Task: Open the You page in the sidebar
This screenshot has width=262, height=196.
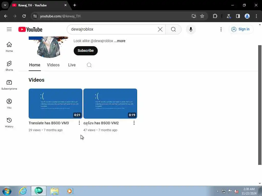Action: coord(9,104)
